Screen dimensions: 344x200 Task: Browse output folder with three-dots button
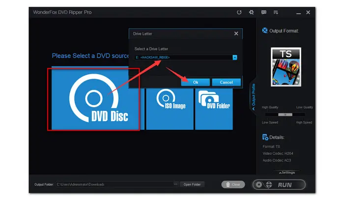coord(176,184)
